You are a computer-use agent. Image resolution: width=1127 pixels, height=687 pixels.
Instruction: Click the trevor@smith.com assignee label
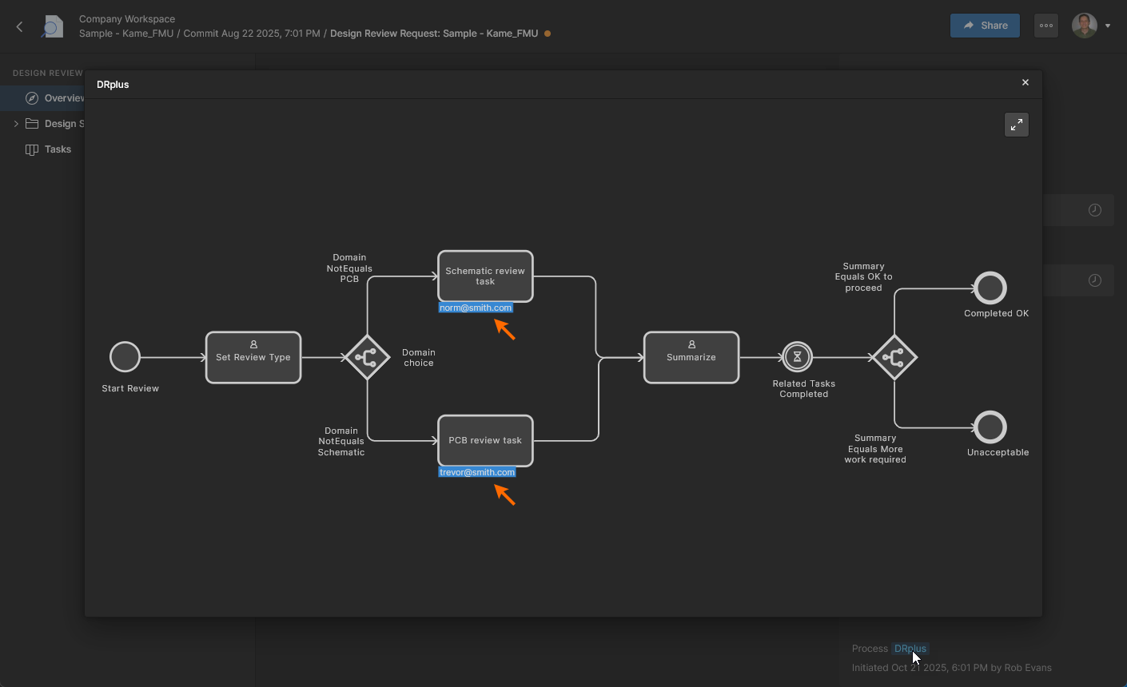click(477, 472)
